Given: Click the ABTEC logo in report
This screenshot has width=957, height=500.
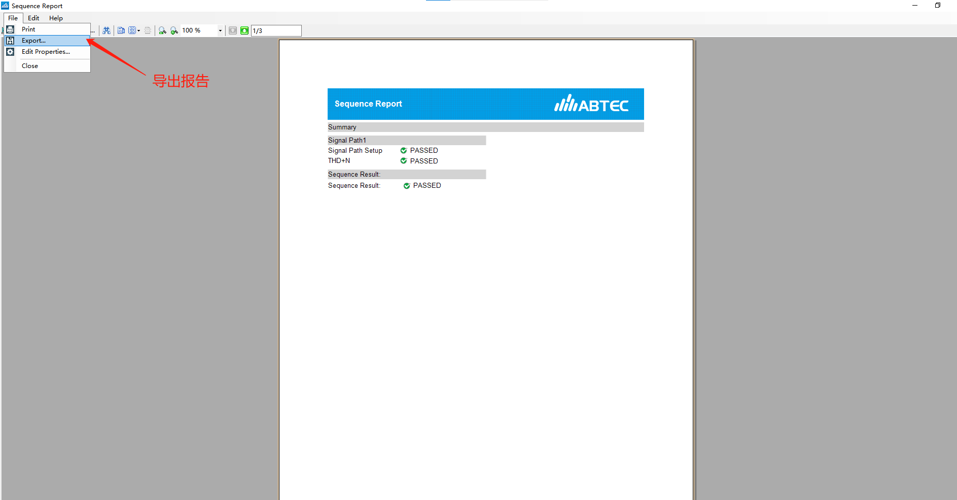Looking at the screenshot, I should pyautogui.click(x=591, y=104).
